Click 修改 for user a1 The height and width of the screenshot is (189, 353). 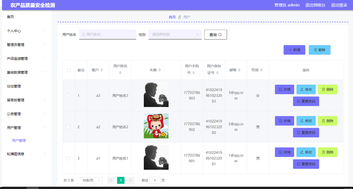[x=306, y=152]
